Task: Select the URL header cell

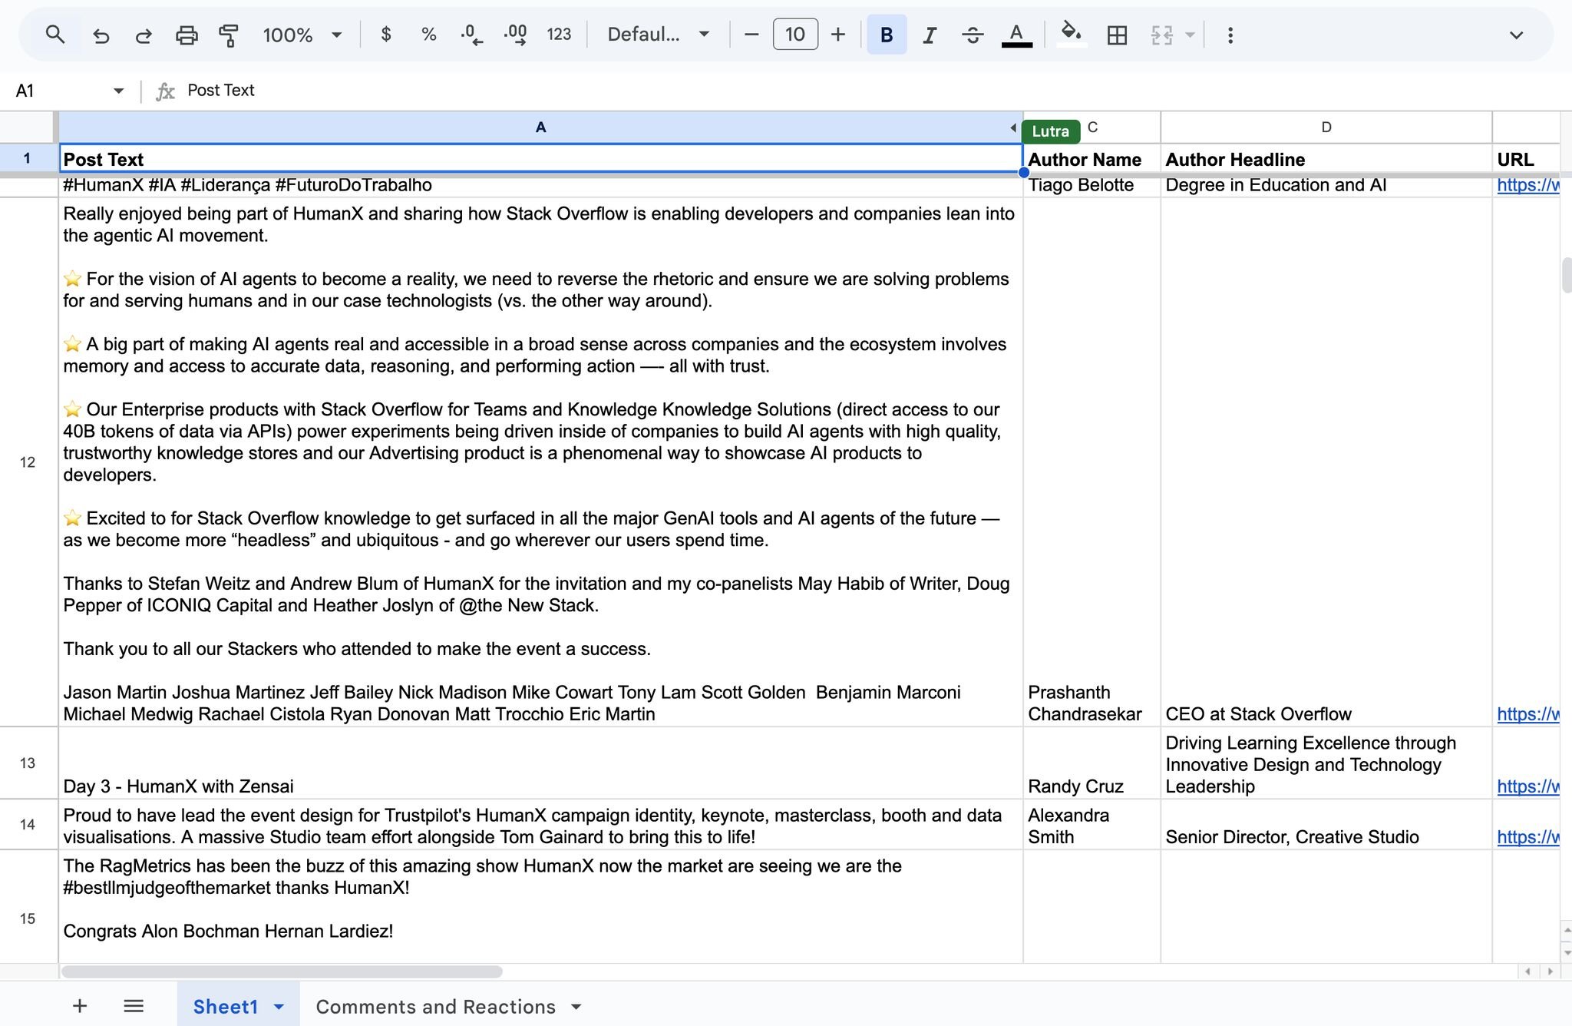Action: pyautogui.click(x=1526, y=159)
